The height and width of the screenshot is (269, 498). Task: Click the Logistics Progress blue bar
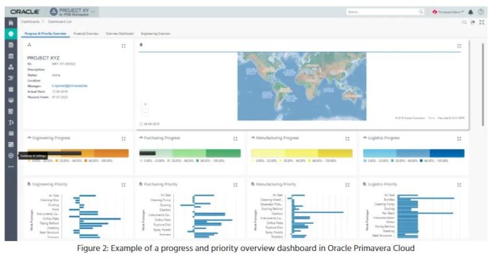[414, 153]
